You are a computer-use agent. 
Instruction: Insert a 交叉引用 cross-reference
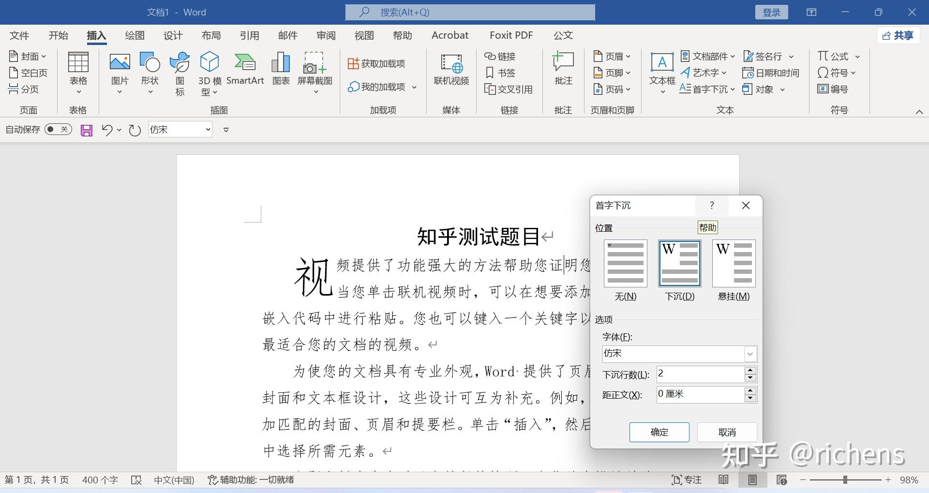pyautogui.click(x=509, y=90)
